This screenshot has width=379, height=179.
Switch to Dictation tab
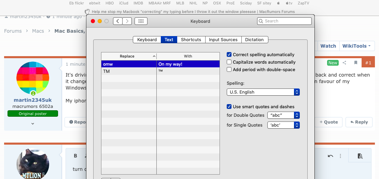click(254, 40)
